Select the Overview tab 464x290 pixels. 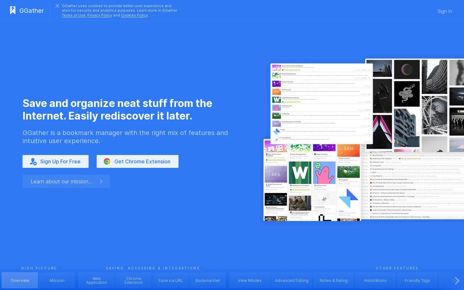[x=20, y=281]
